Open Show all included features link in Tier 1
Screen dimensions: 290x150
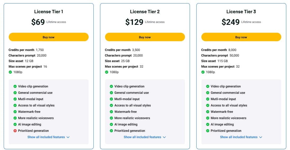[x=46, y=137]
